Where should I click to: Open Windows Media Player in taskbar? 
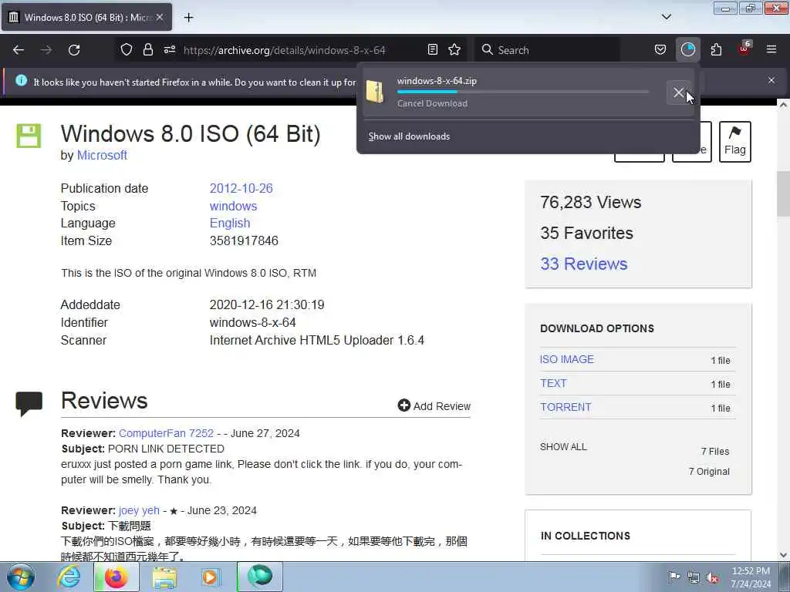210,577
